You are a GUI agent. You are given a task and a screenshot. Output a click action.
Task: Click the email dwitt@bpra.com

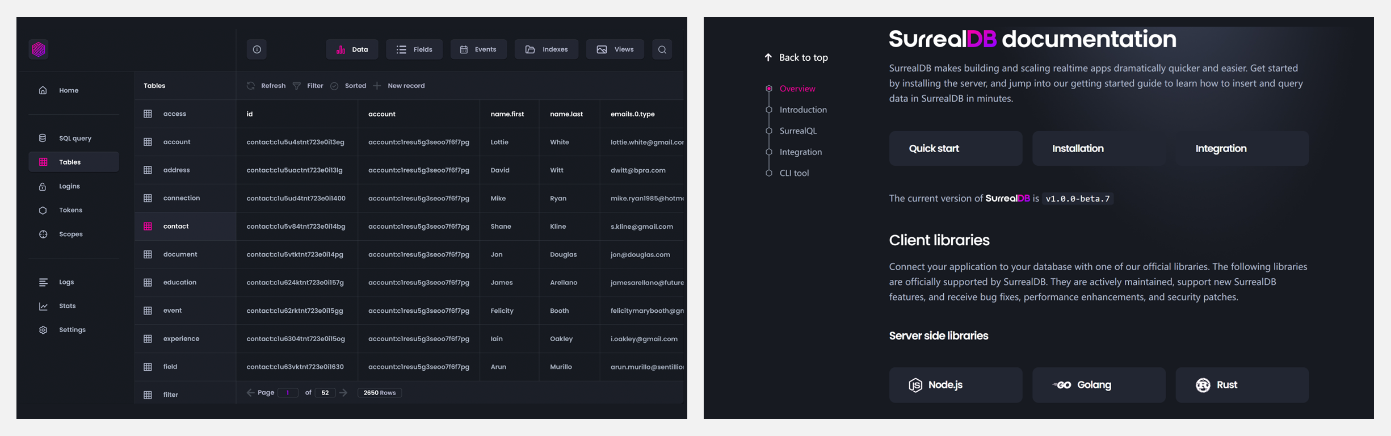pyautogui.click(x=638, y=170)
